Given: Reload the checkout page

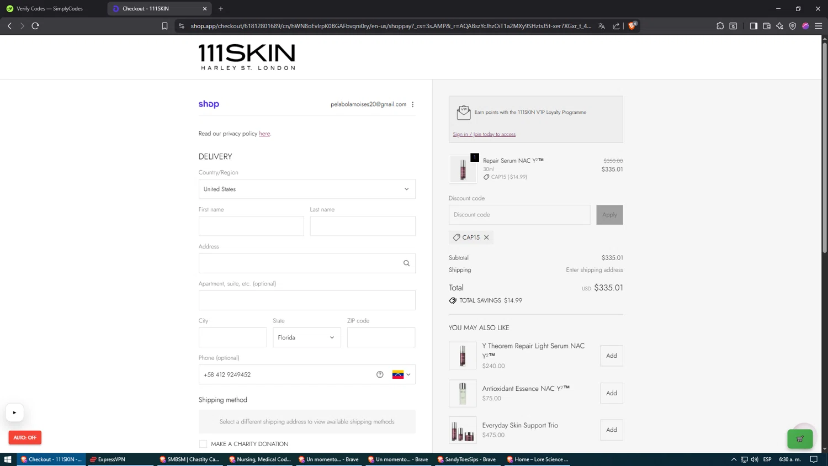Looking at the screenshot, I should tap(35, 26).
